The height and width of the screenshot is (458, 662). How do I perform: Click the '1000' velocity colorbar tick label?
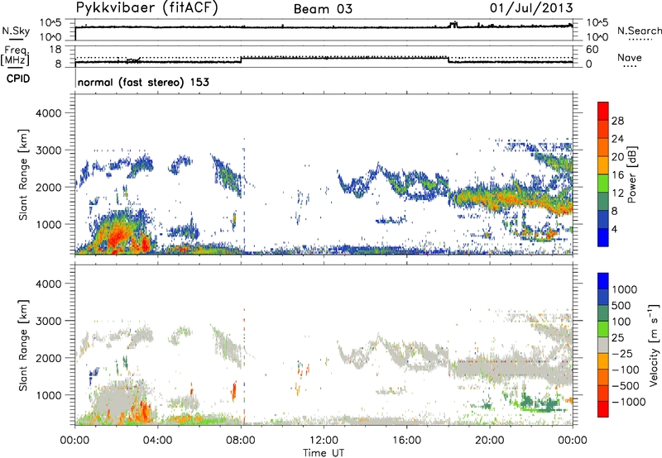coord(625,289)
